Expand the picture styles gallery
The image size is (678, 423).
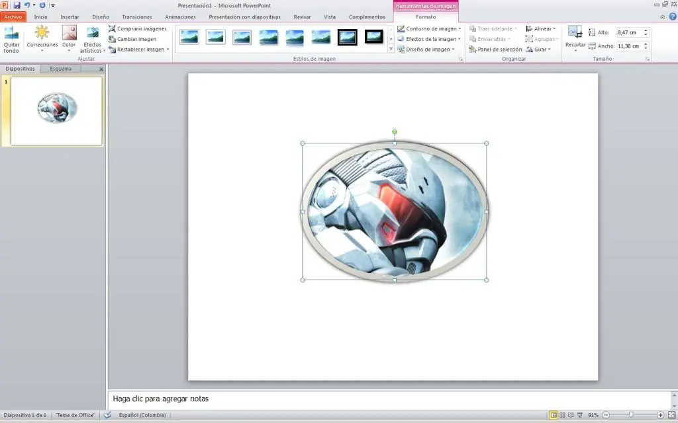pos(391,49)
